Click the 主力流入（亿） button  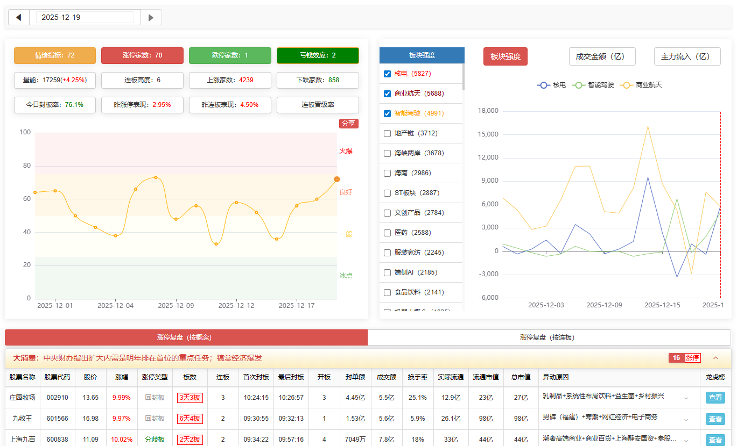pos(687,56)
